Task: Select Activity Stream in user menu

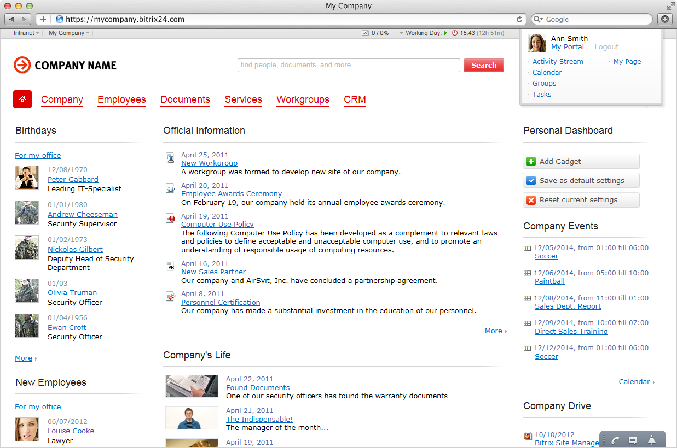Action: coord(558,62)
